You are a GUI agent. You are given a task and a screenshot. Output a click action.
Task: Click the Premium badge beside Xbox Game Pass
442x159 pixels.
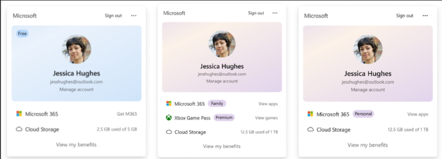coord(224,117)
